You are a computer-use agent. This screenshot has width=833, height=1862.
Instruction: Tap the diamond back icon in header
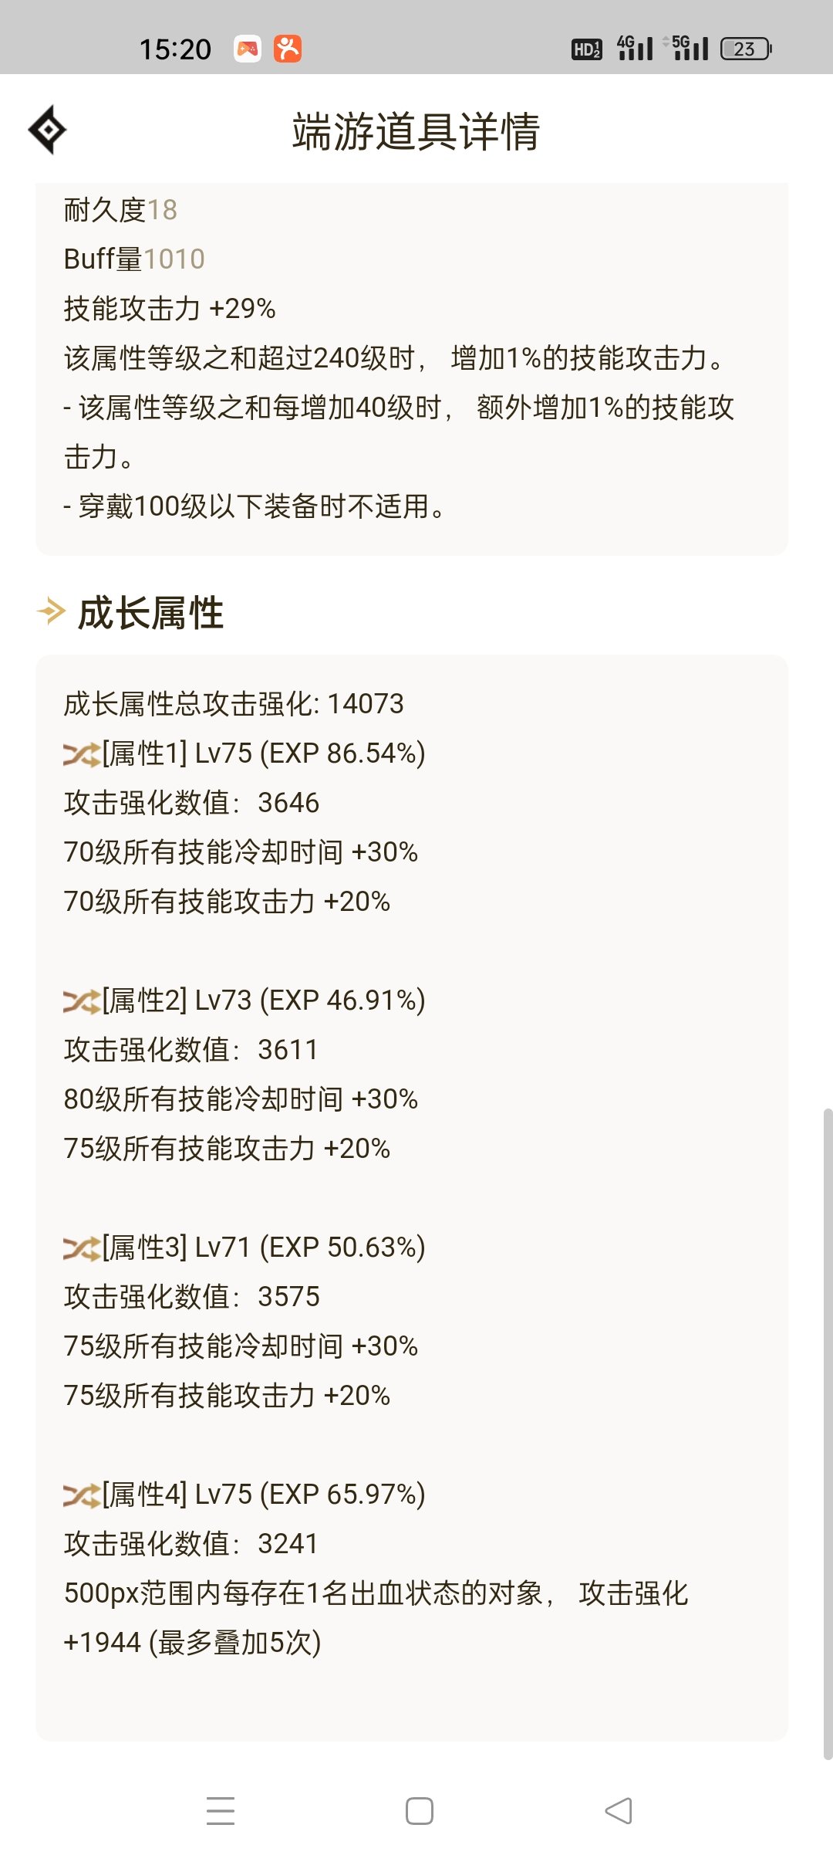(47, 130)
